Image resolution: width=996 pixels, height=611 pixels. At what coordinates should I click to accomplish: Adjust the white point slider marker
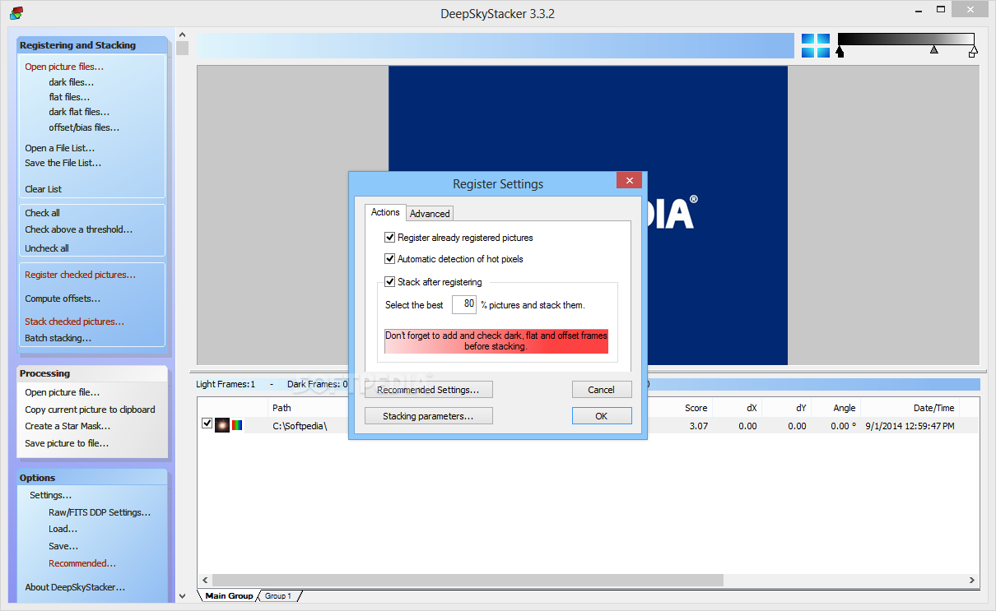point(973,52)
